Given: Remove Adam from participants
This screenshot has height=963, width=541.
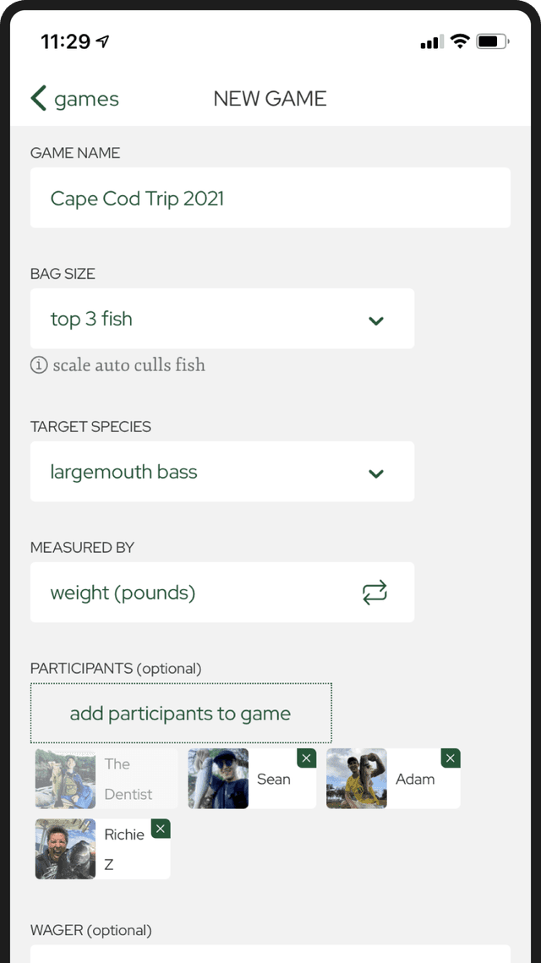Looking at the screenshot, I should pos(450,758).
